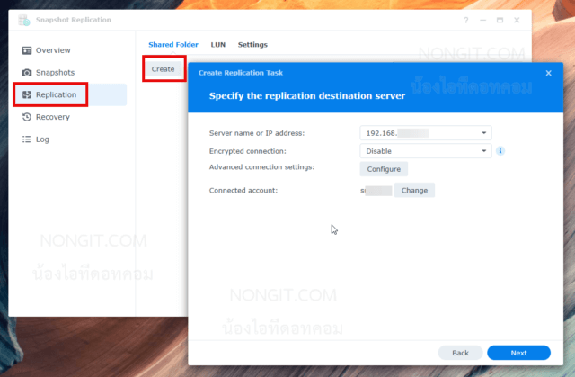Screen dimensions: 575x377
Task: Click the 'Advanced connection settings:' label
Action: [x=261, y=167]
